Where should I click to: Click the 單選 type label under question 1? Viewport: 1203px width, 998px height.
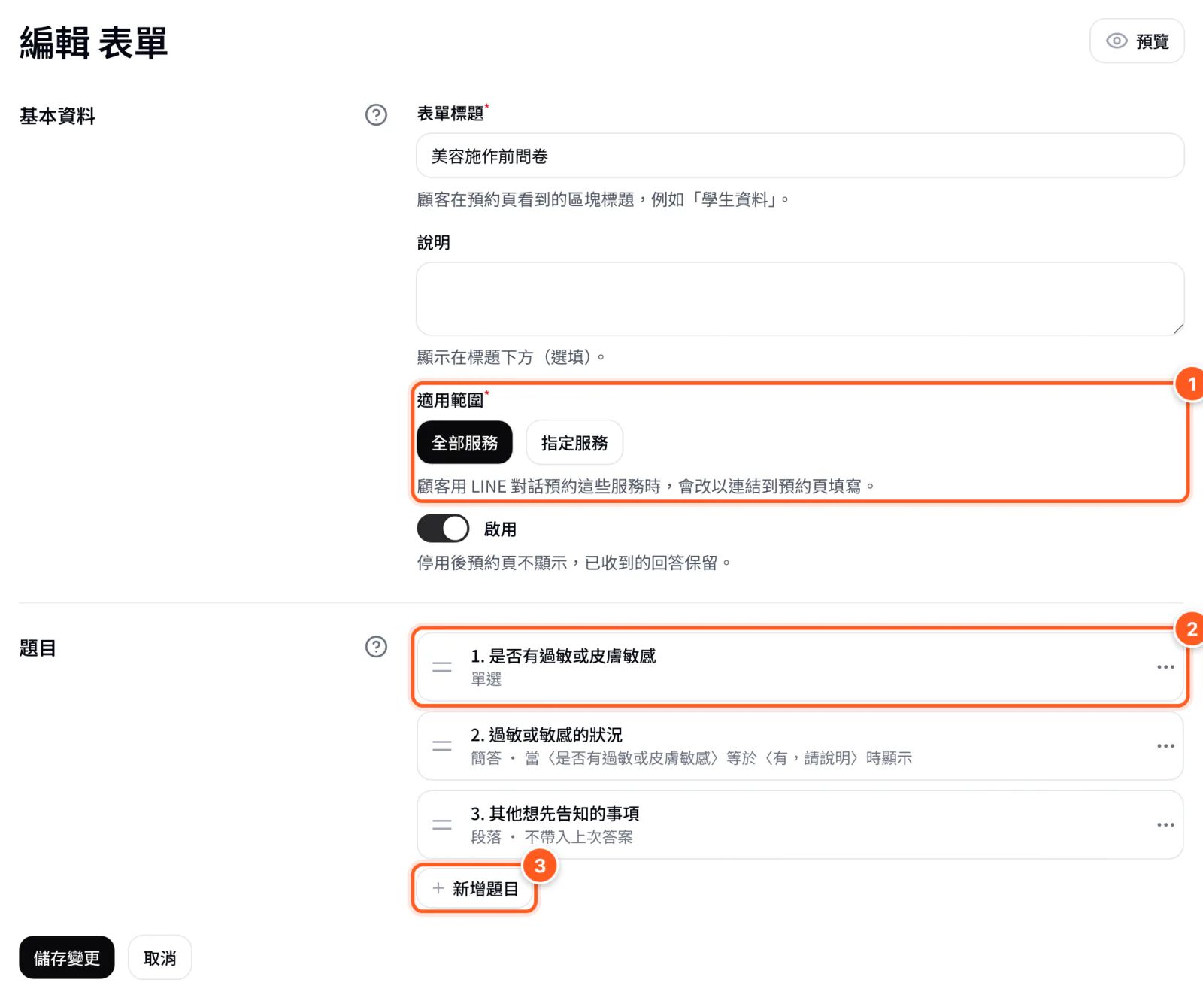click(x=486, y=679)
